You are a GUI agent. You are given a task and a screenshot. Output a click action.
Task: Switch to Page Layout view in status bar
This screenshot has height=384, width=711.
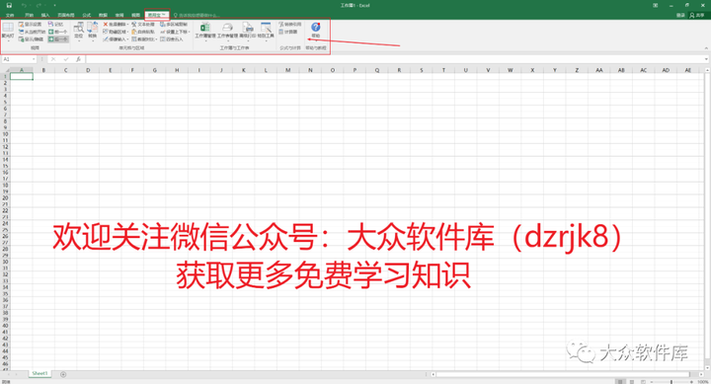(x=631, y=382)
